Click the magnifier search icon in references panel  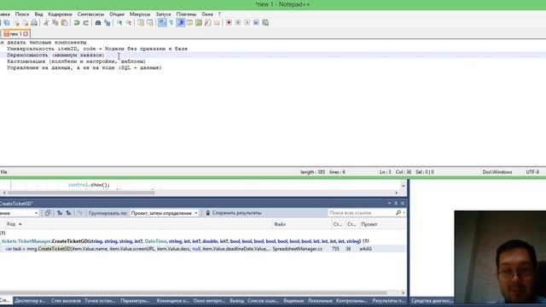(x=398, y=212)
